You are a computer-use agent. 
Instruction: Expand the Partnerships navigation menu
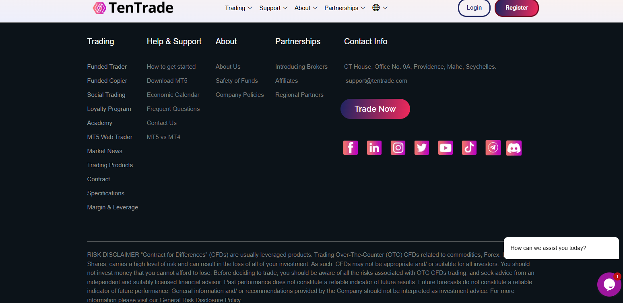click(x=345, y=8)
